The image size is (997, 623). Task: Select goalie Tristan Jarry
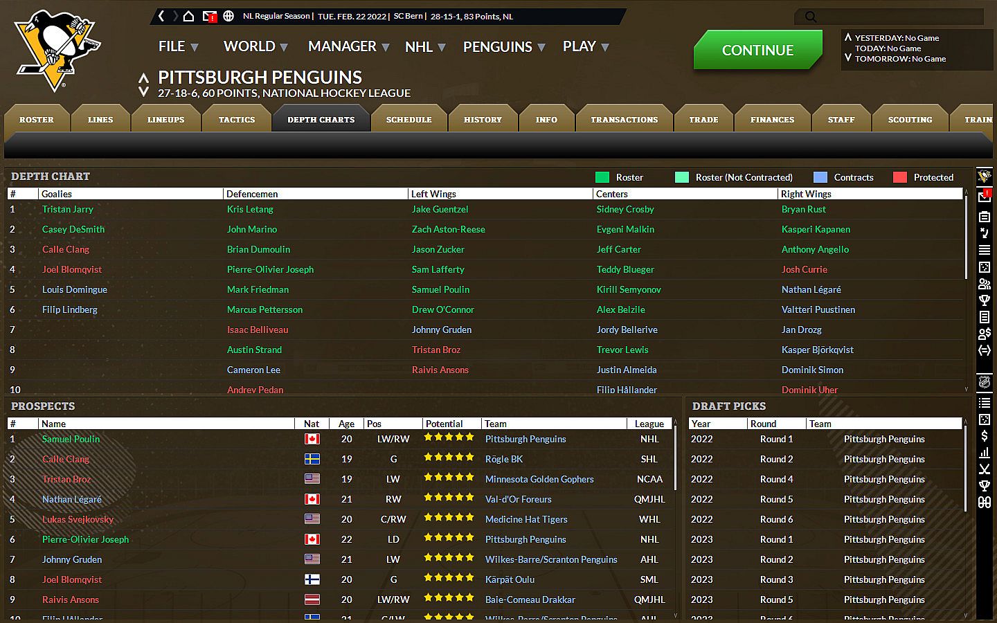point(67,209)
